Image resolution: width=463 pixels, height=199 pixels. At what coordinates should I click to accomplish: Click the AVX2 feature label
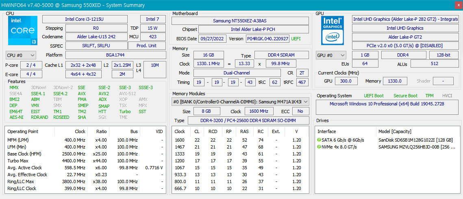click(104, 94)
